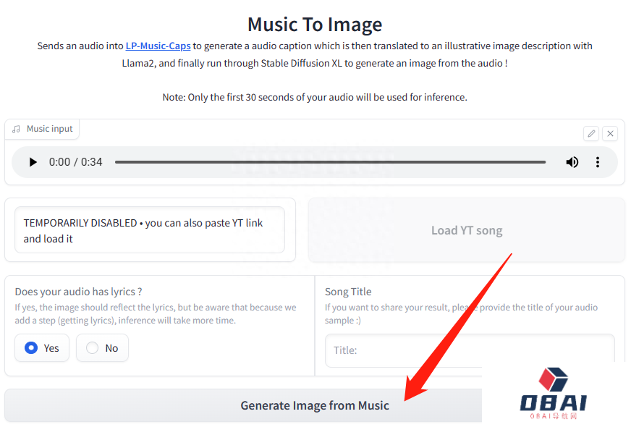This screenshot has height=427, width=631.
Task: Open the audio player's three-dot options menu
Action: pyautogui.click(x=597, y=162)
